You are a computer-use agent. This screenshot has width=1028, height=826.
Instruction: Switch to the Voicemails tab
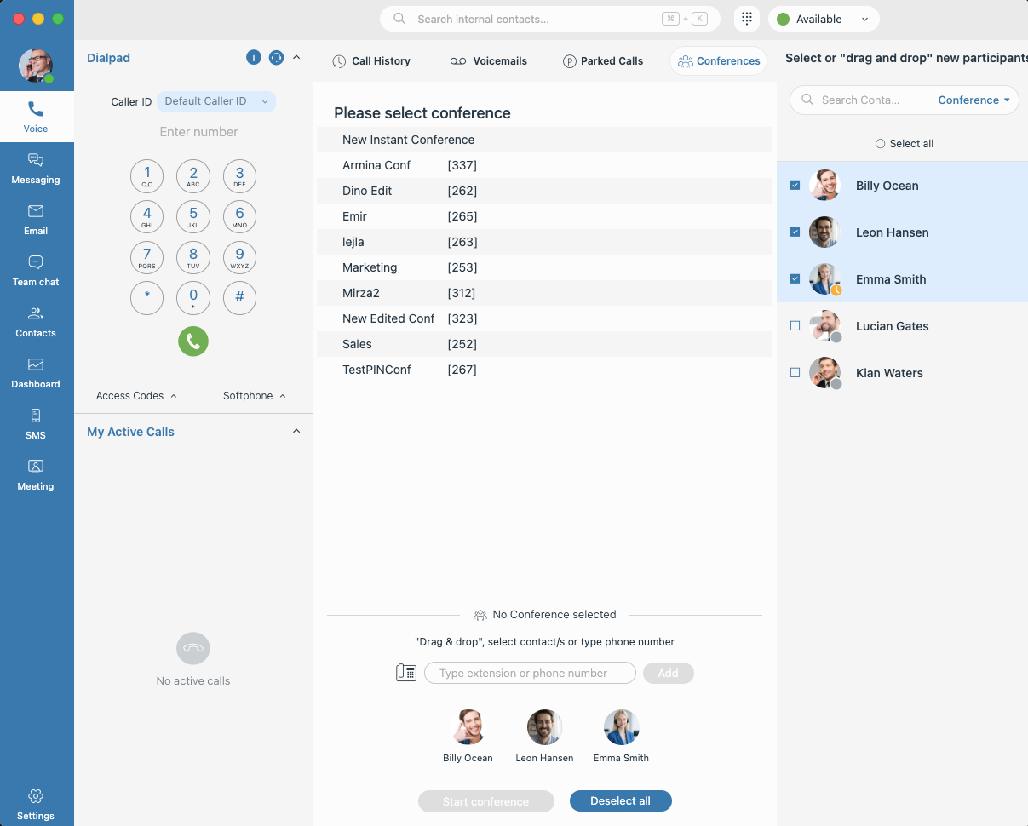[489, 61]
